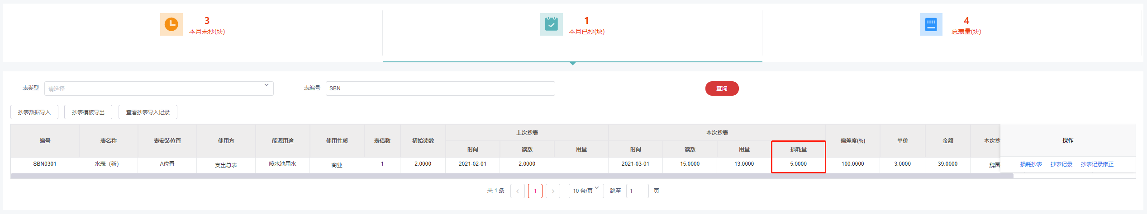The height and width of the screenshot is (214, 1147).
Task: Click the 抄表记录修正 link
Action: click(1097, 164)
